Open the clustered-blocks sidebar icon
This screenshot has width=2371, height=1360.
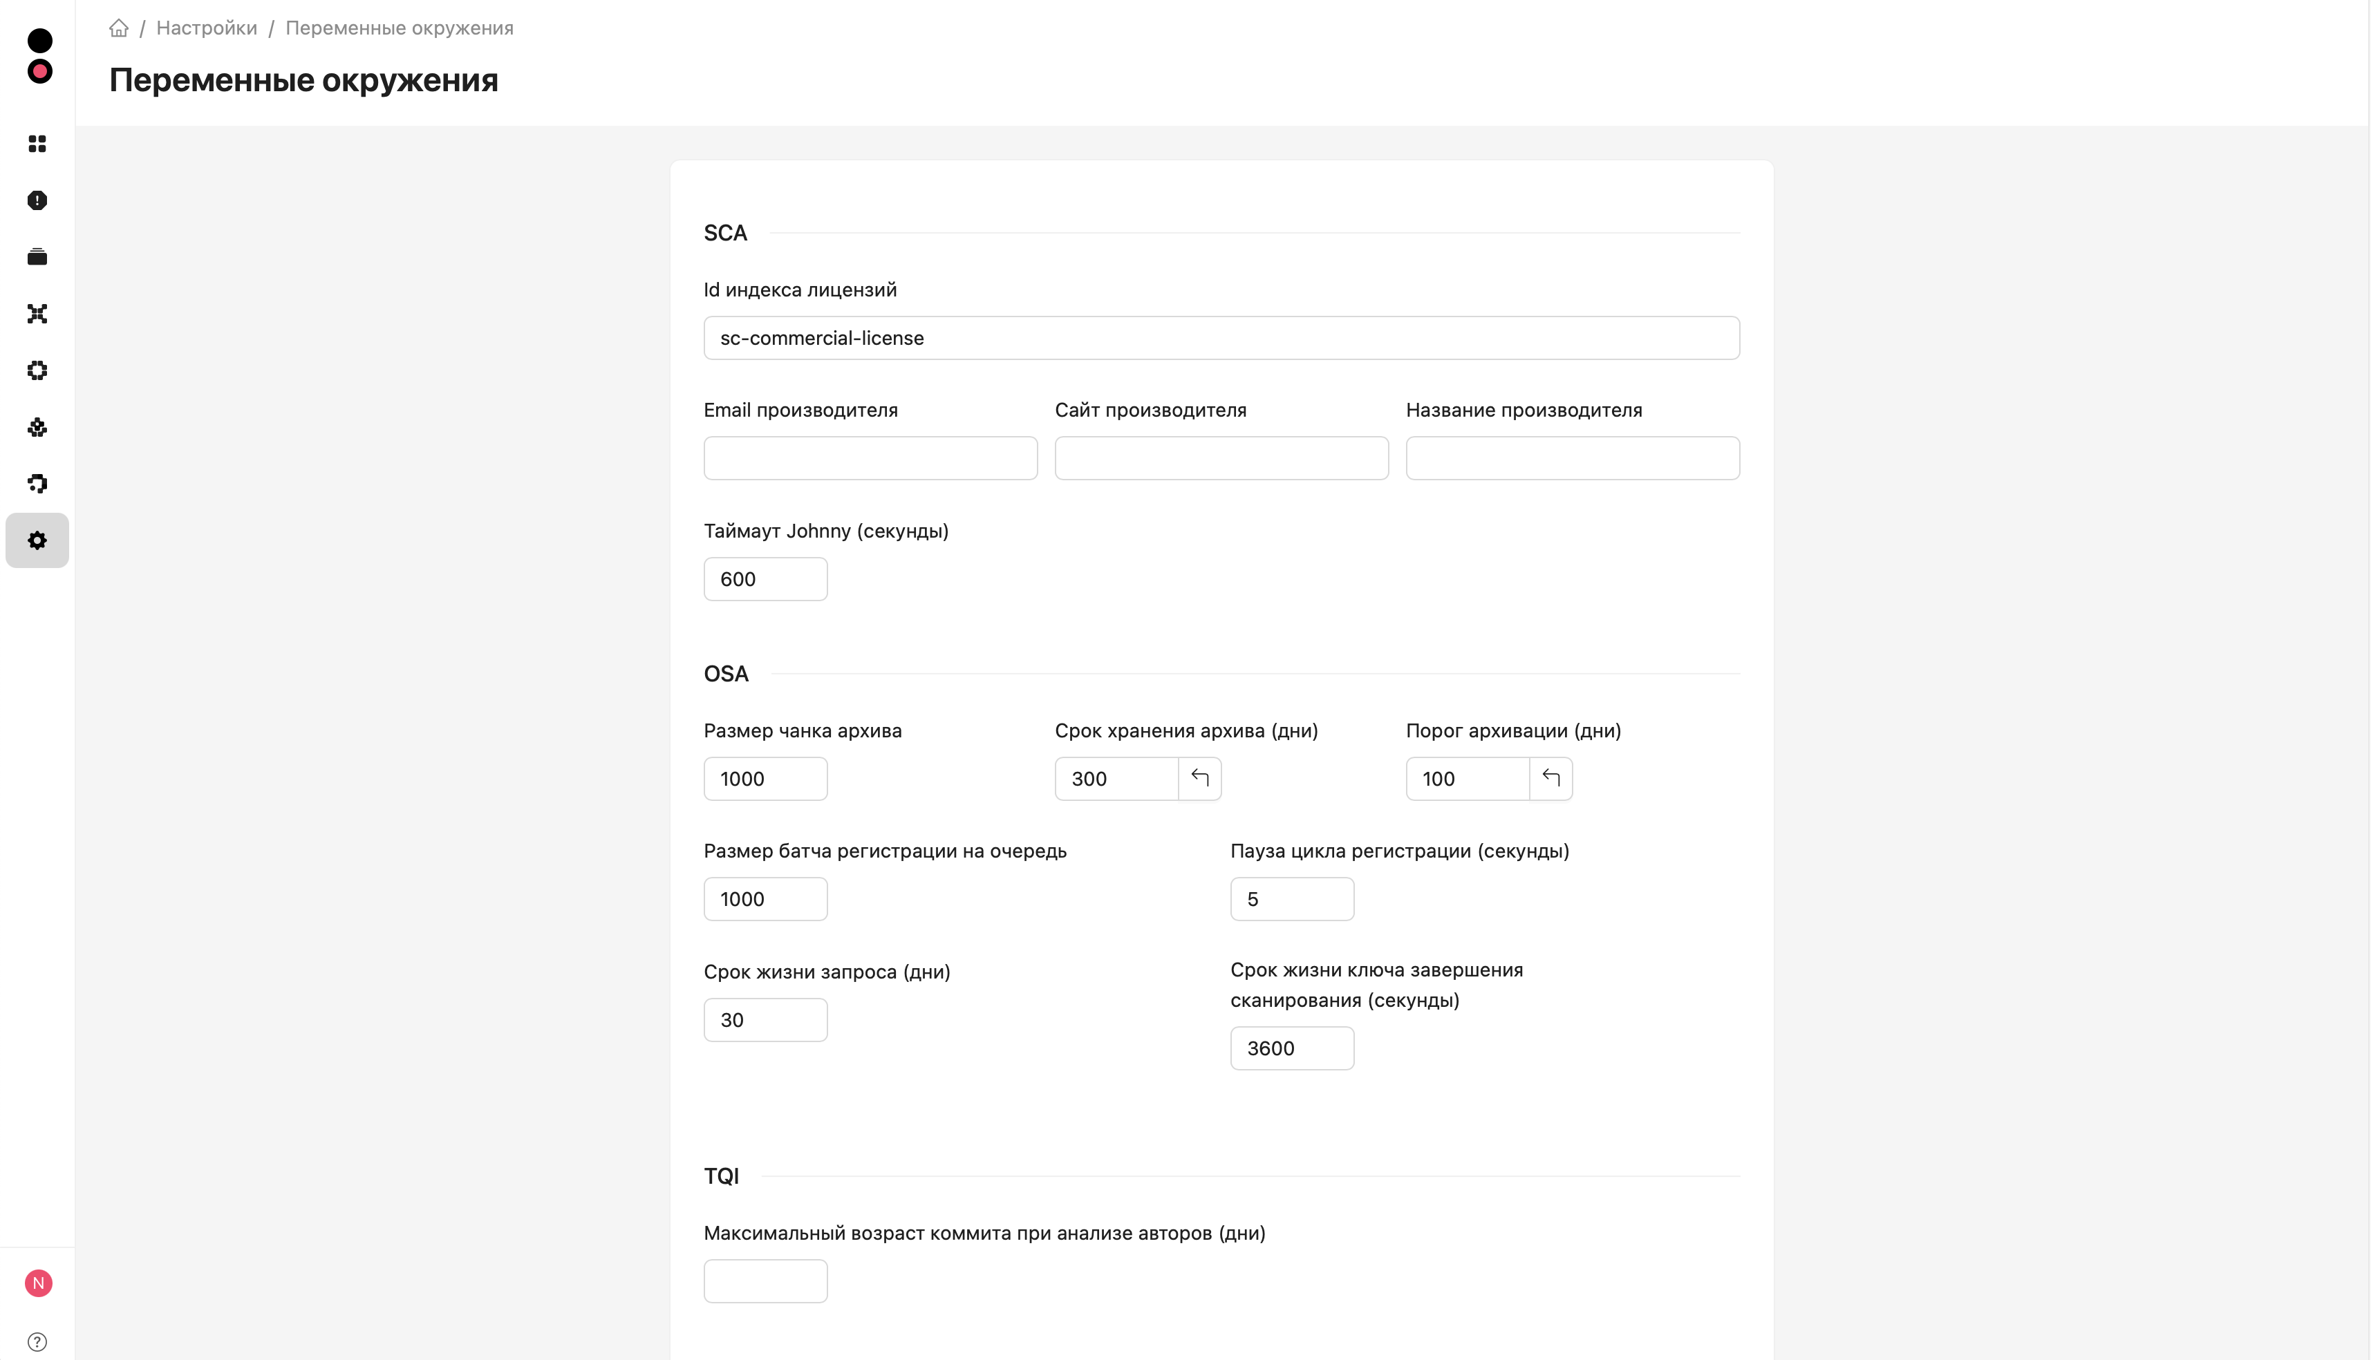tap(37, 428)
